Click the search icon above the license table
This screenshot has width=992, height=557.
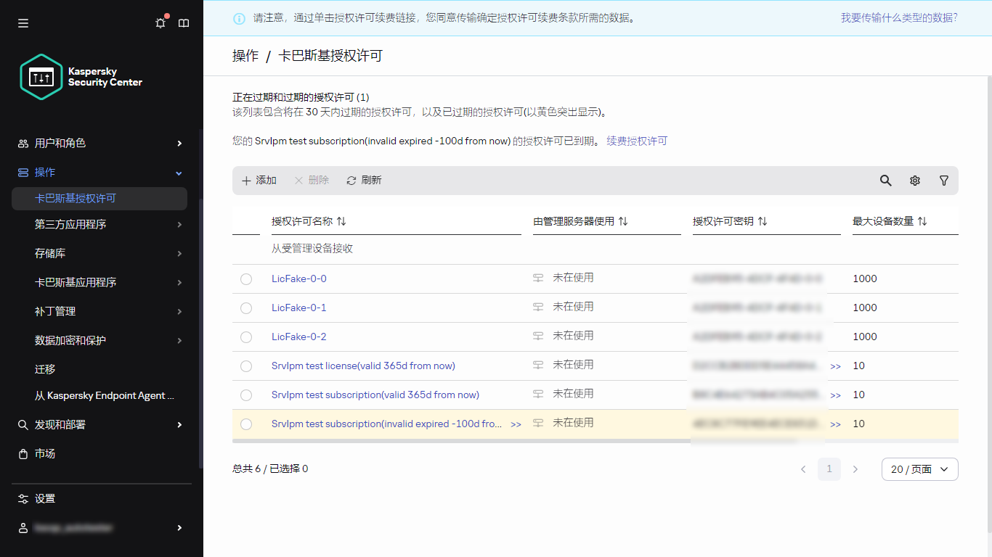click(x=885, y=180)
